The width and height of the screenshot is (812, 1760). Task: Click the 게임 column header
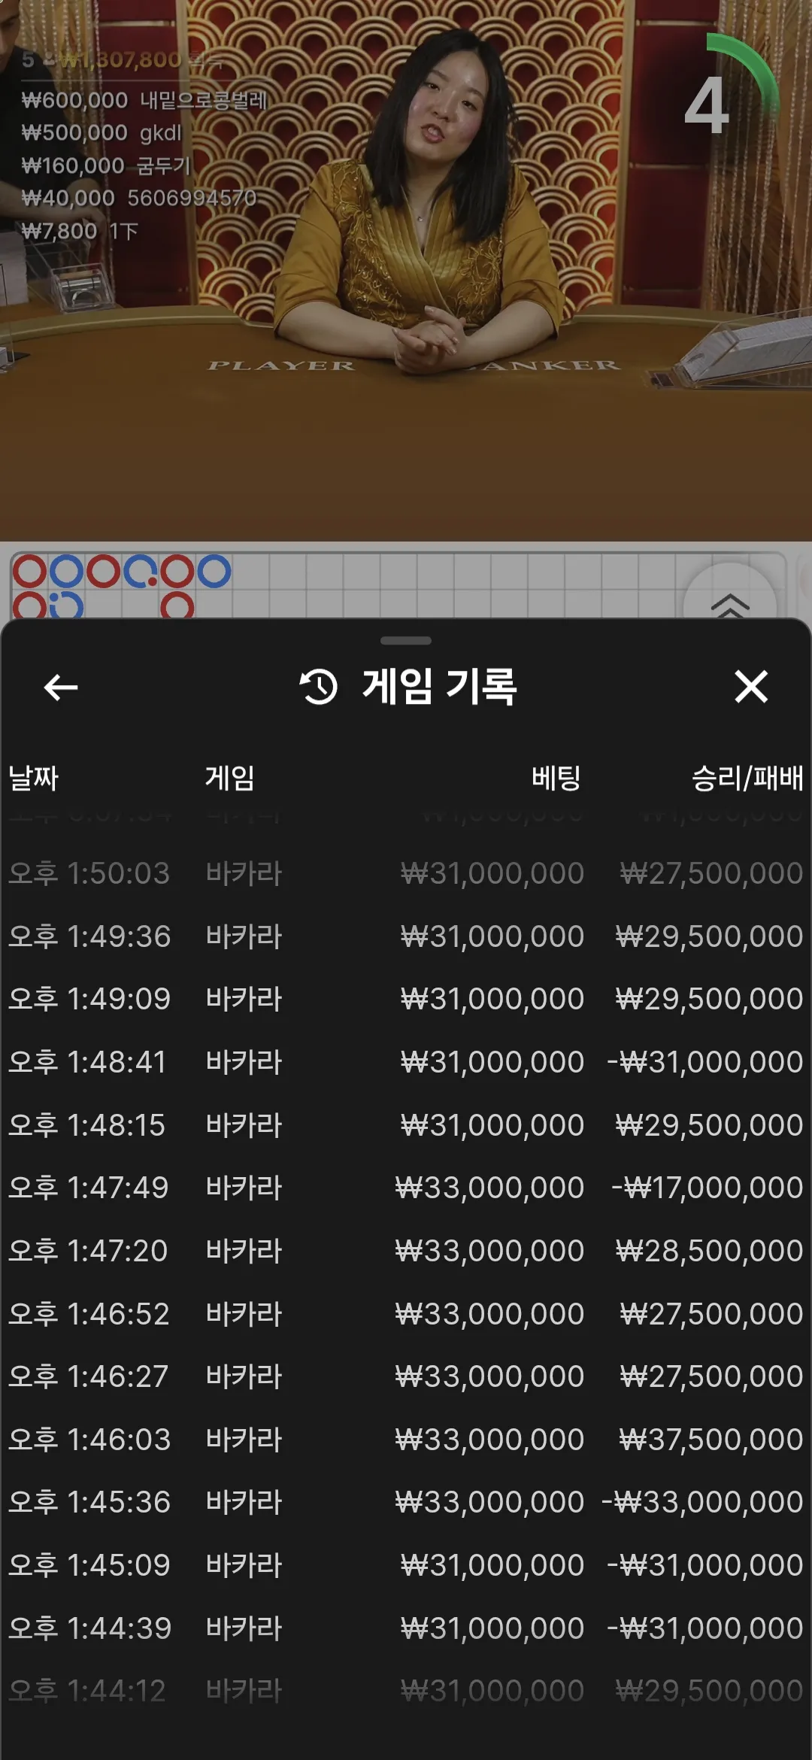tap(230, 778)
